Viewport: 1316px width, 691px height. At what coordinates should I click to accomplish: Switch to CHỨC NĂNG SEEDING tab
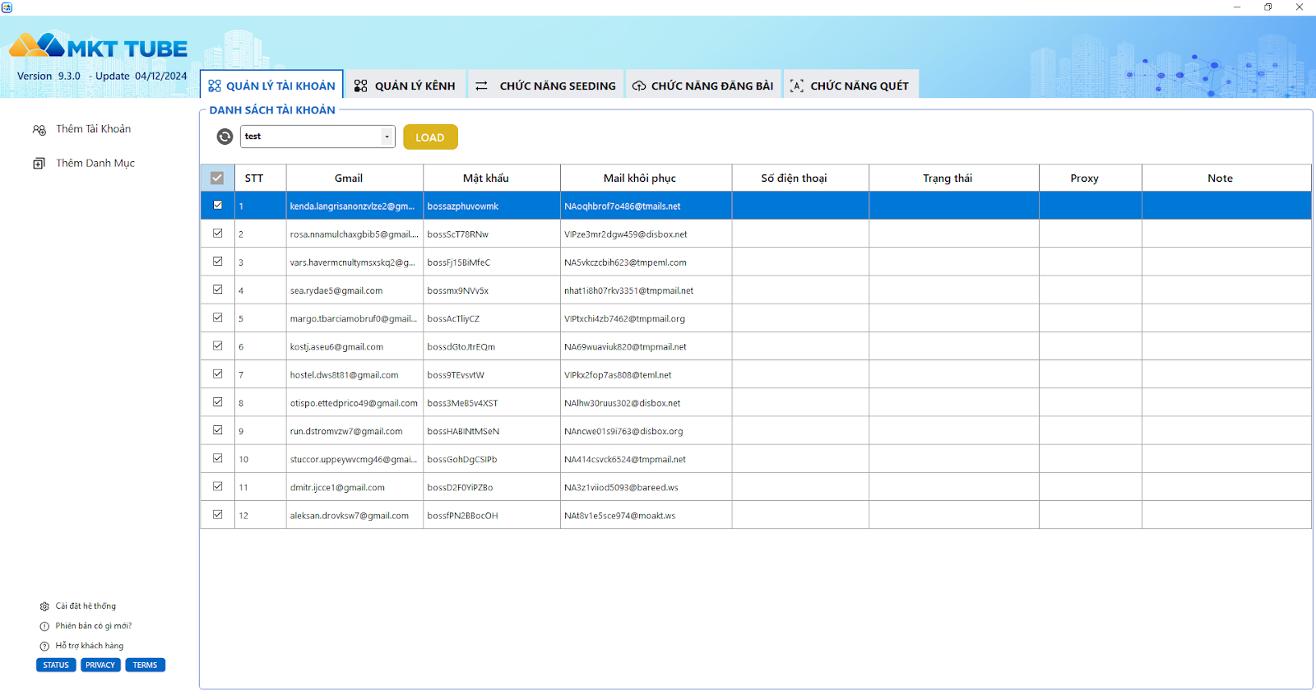pos(546,85)
